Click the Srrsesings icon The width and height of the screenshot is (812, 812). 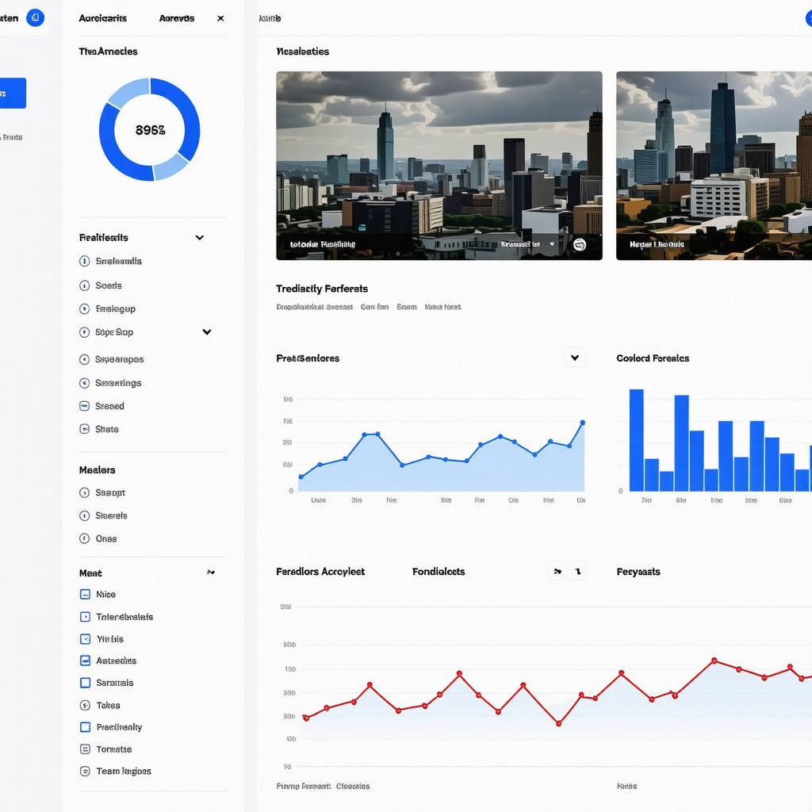click(x=84, y=383)
